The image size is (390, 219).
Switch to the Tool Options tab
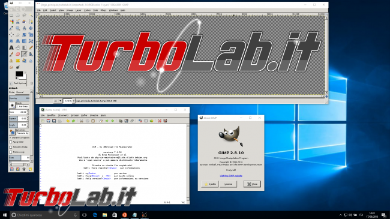(x=18, y=83)
